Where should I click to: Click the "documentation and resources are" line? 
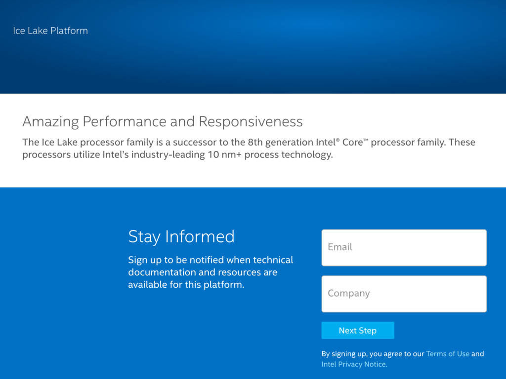click(x=203, y=272)
